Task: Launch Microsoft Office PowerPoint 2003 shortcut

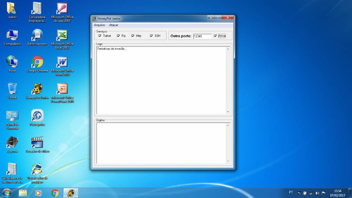Action: pyautogui.click(x=62, y=89)
